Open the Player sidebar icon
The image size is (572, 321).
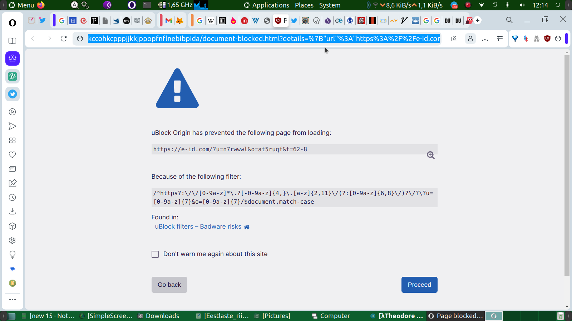(x=13, y=112)
